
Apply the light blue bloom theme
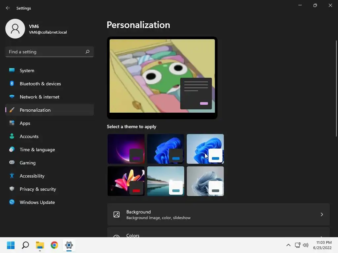[205, 149]
